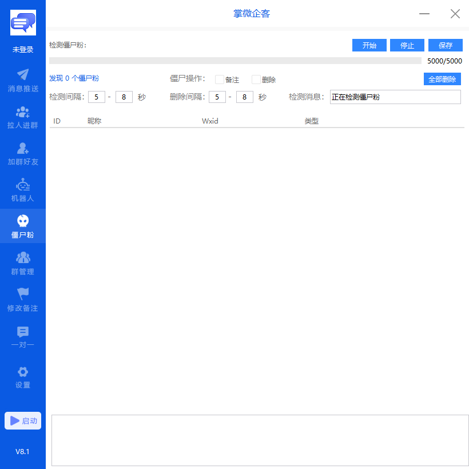Click the 检测消息 text field
Image resolution: width=469 pixels, height=469 pixels.
coord(395,97)
